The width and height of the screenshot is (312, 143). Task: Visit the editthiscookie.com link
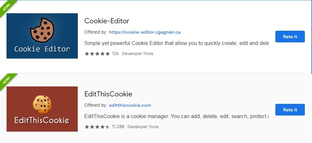click(x=130, y=105)
